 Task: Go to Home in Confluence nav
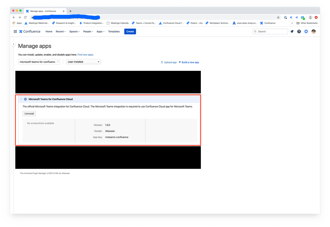49,31
